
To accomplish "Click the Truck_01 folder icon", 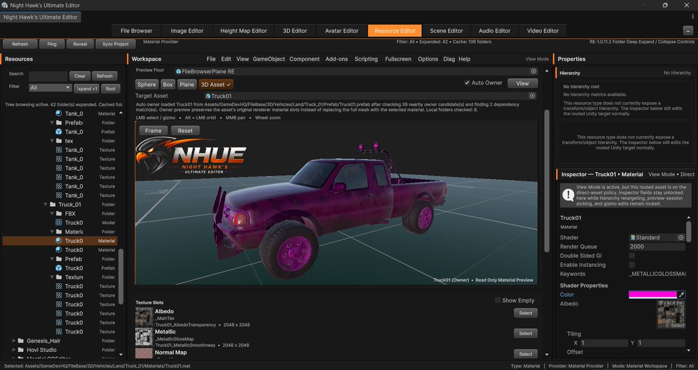I will (x=52, y=204).
